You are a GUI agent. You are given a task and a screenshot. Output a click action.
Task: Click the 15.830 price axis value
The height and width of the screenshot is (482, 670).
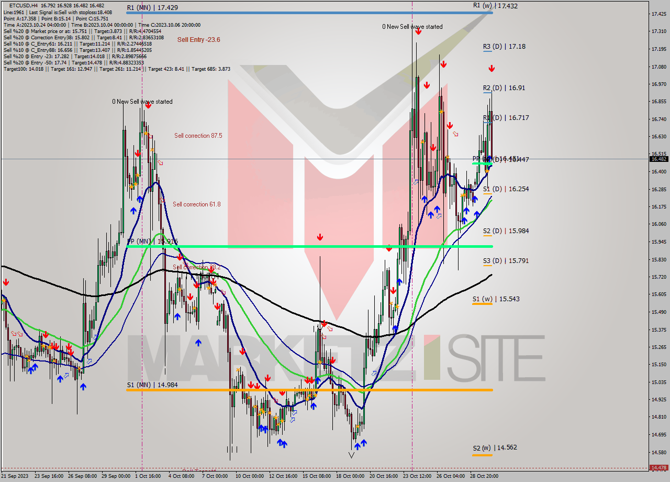(658, 259)
